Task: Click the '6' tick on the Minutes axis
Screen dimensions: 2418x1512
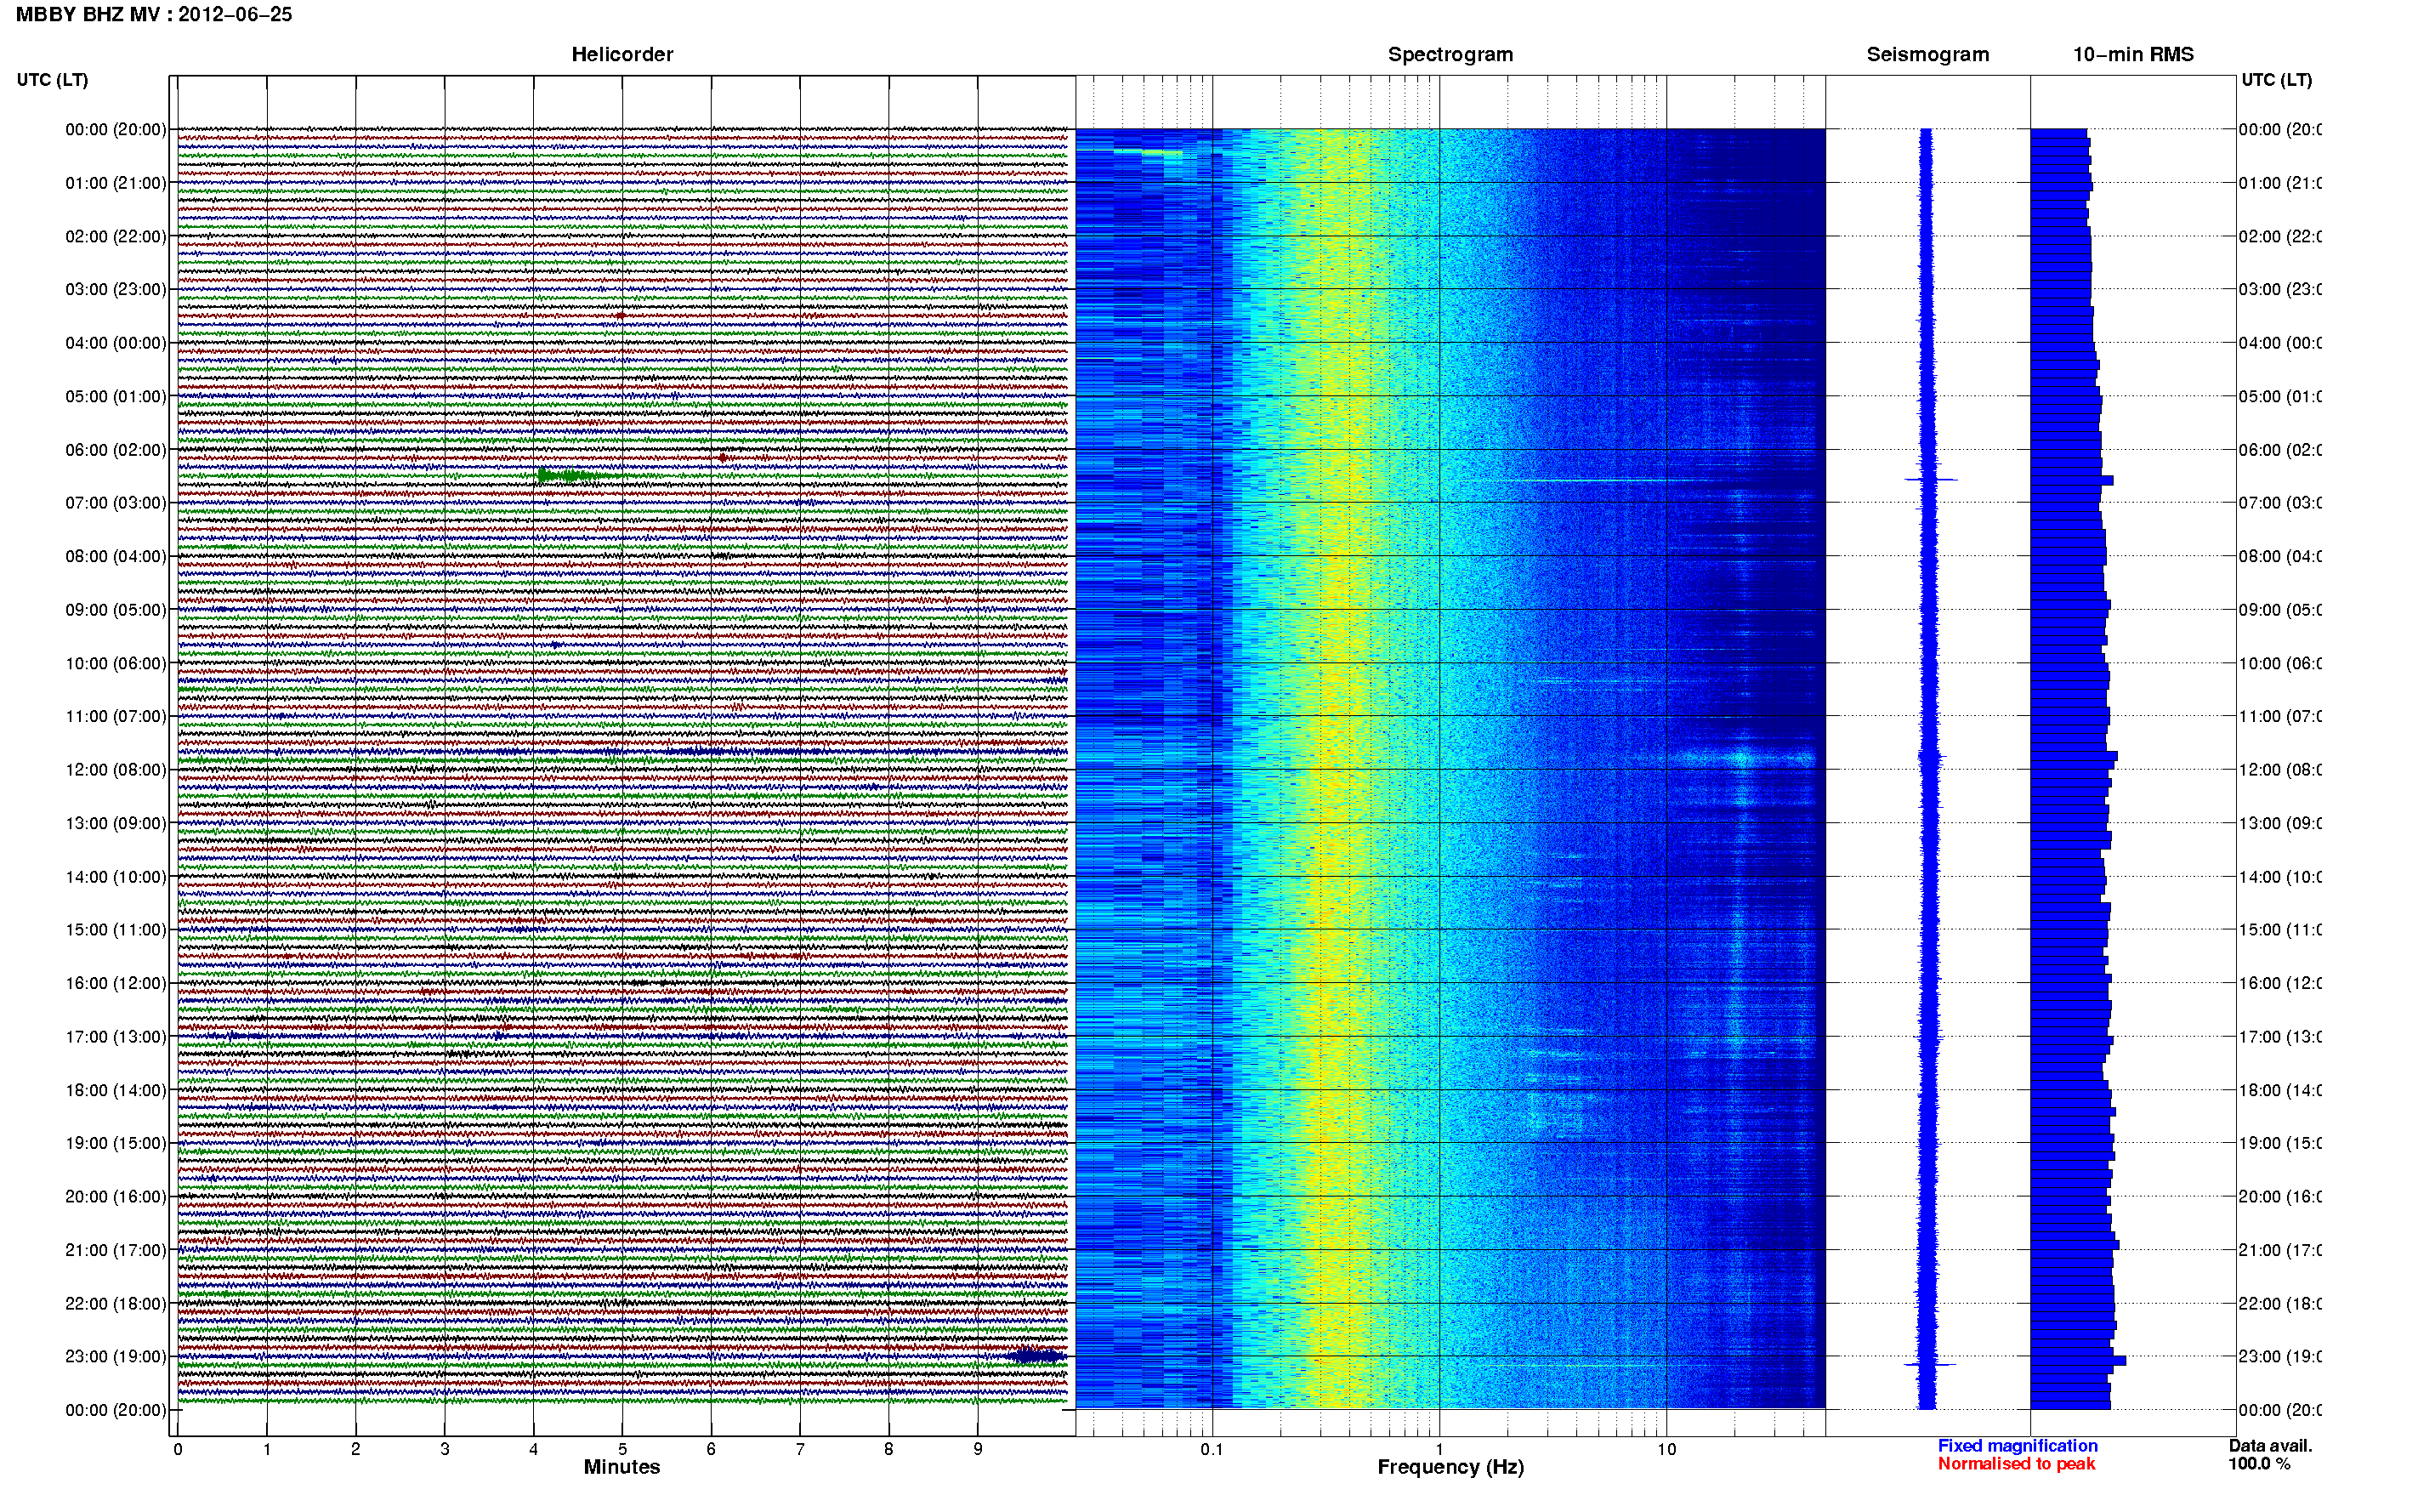Action: (712, 1449)
